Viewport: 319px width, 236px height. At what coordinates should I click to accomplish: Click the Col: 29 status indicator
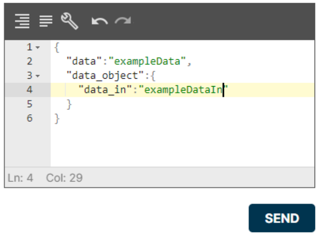point(64,178)
